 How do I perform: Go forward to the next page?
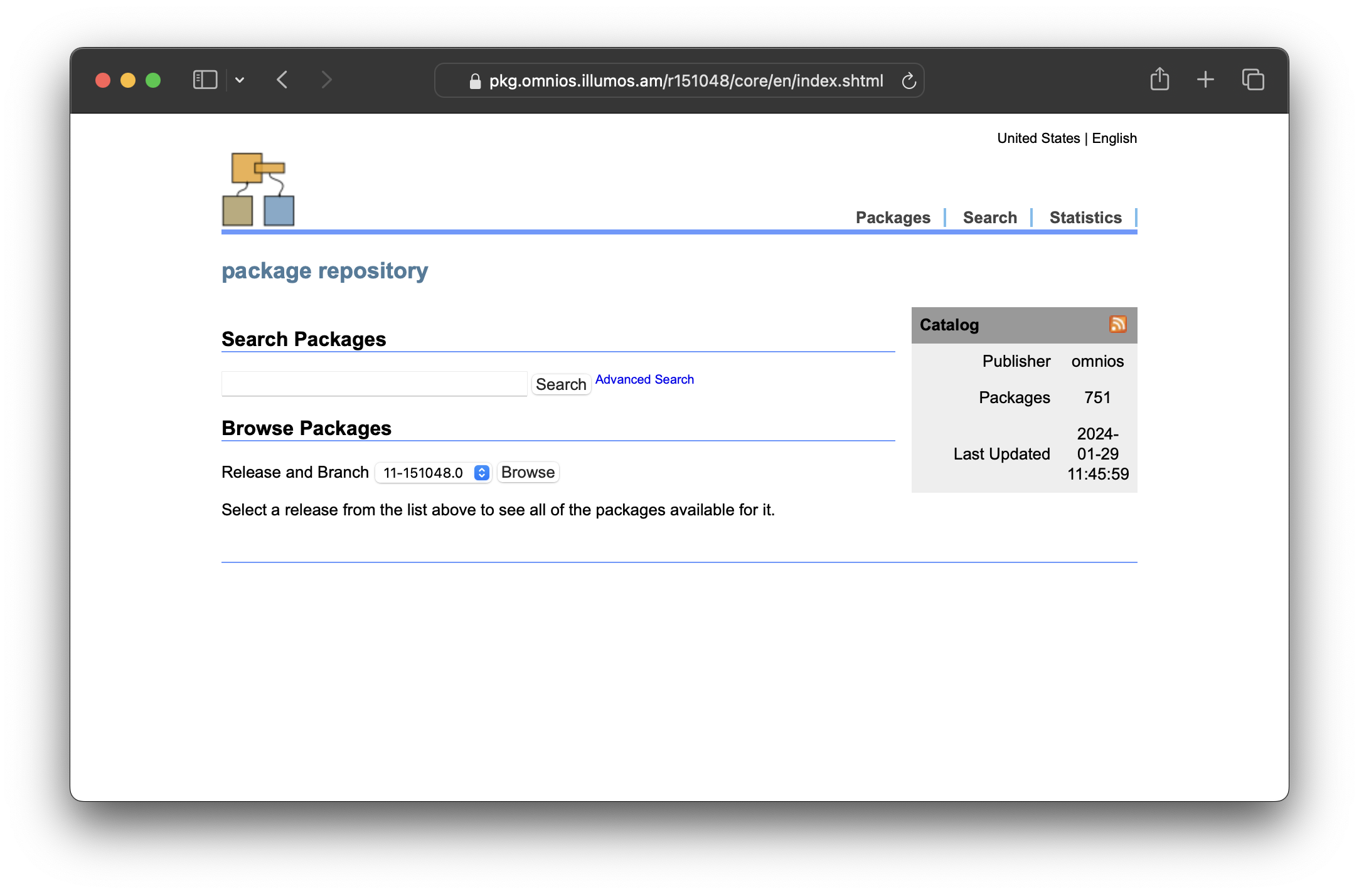tap(326, 80)
